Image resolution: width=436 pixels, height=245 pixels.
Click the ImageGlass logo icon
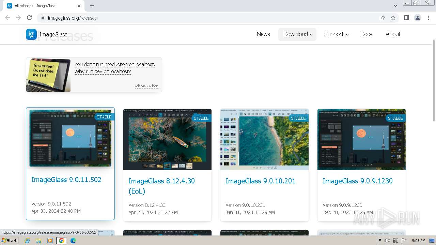tap(31, 34)
